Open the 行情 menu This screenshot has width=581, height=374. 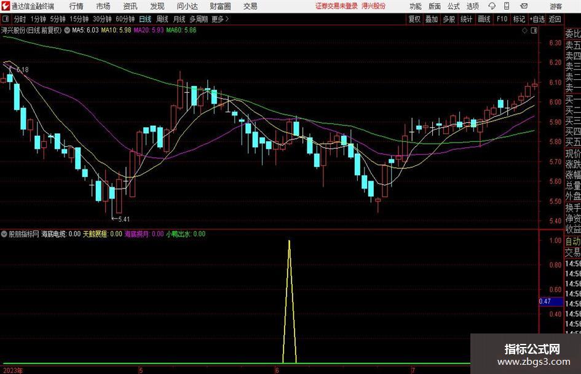click(76, 6)
